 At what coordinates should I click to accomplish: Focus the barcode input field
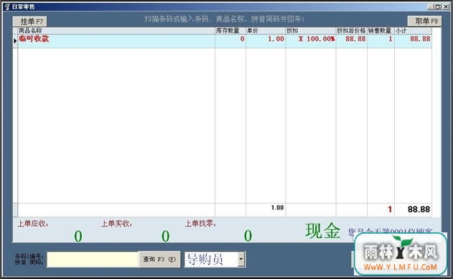(93, 260)
